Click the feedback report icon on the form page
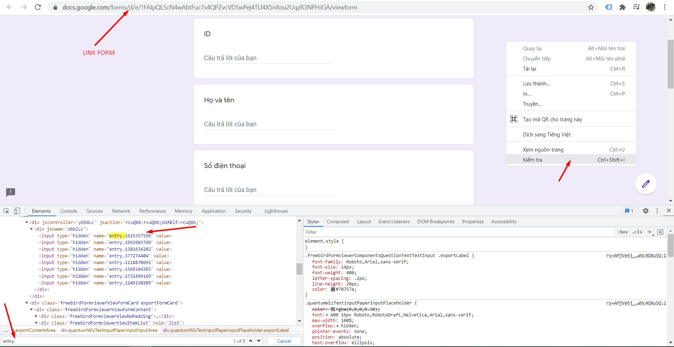 [11, 192]
